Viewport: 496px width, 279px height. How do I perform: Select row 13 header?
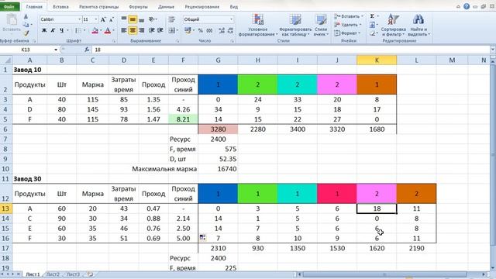[5, 208]
